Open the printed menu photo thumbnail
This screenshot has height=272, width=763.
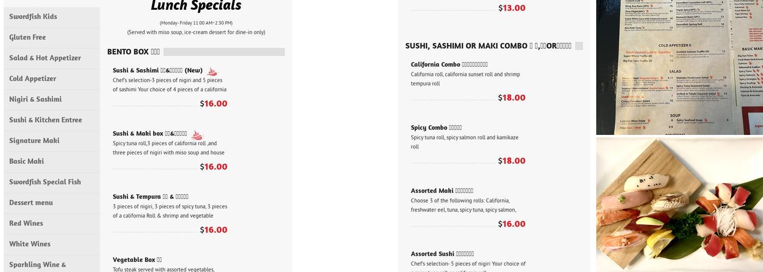[679, 66]
